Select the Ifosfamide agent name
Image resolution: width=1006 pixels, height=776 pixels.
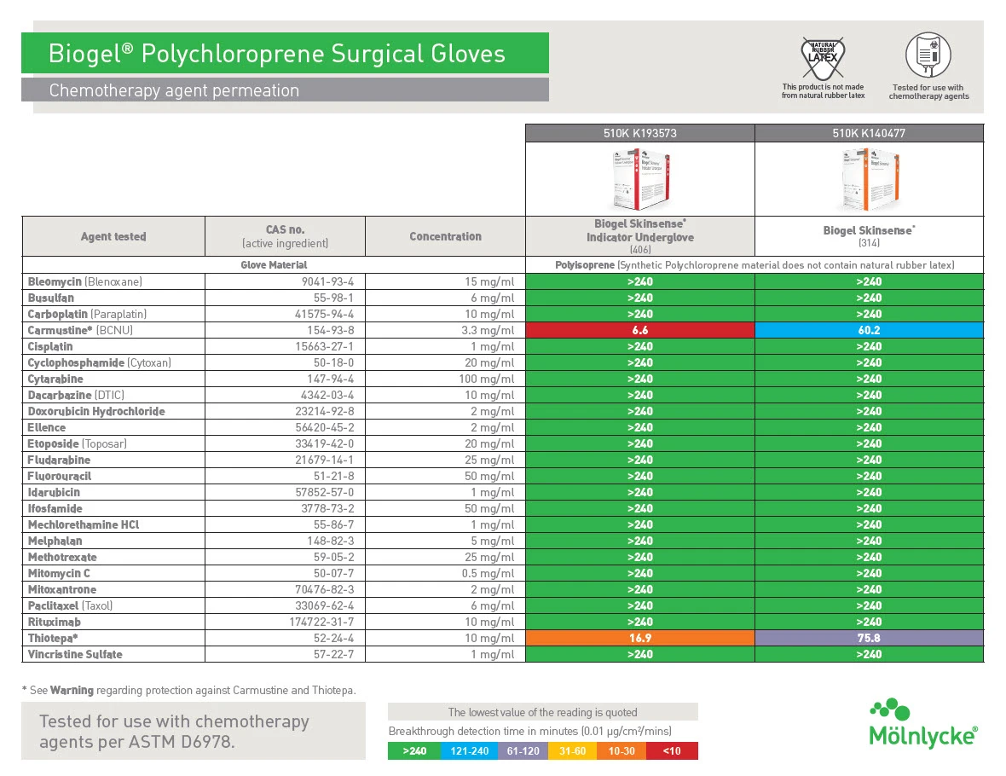click(x=55, y=508)
